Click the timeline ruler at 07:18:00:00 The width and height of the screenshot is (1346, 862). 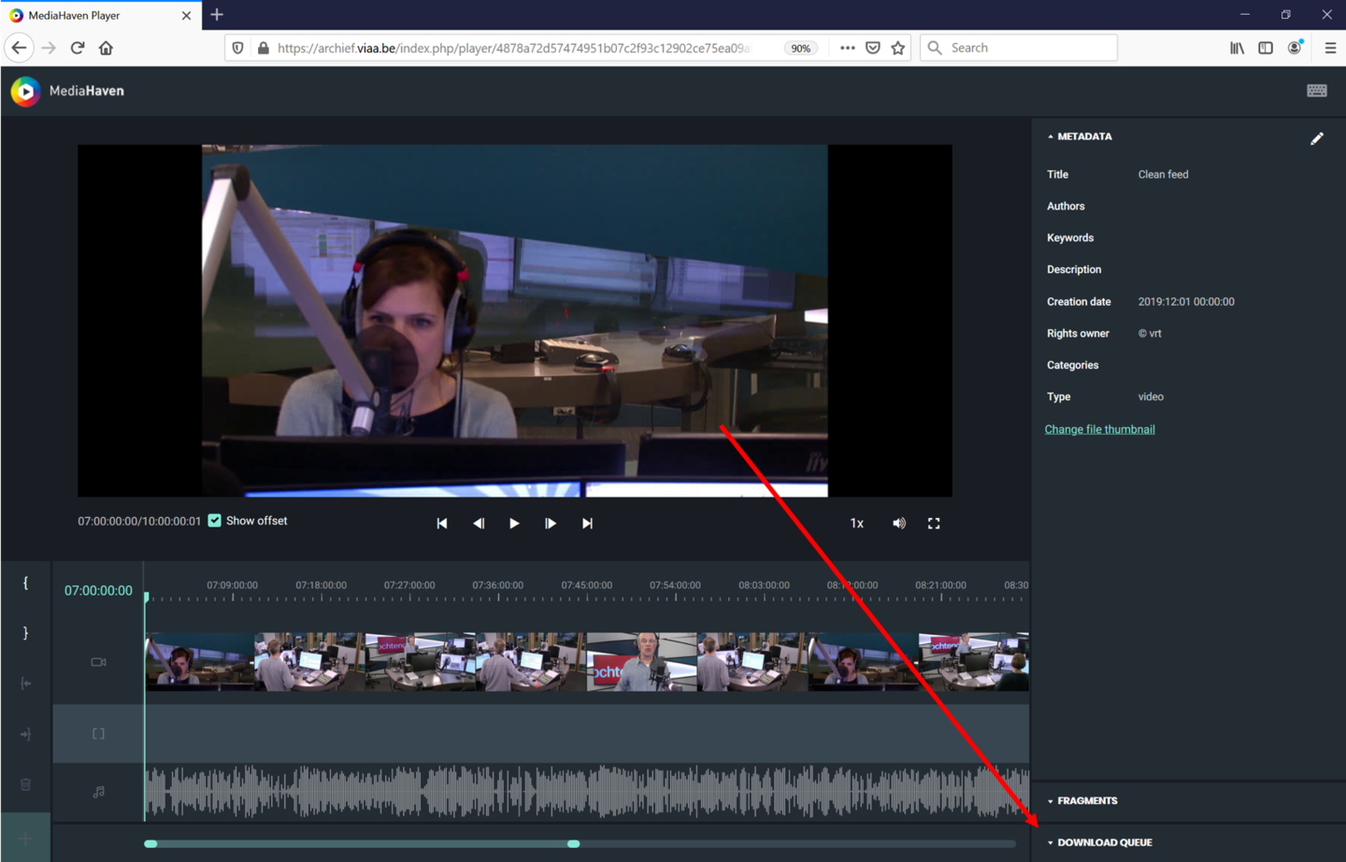321,585
